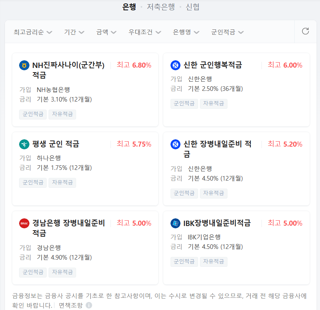The width and height of the screenshot is (320, 310).
Task: Click IBK기업은행 bank name text
Action: (x=204, y=237)
